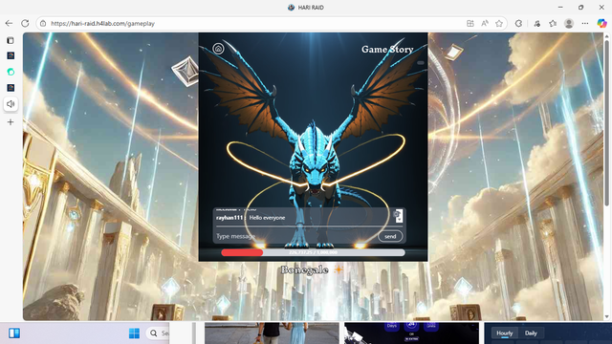Open the browser profile avatar
This screenshot has width=612, height=344.
(569, 23)
